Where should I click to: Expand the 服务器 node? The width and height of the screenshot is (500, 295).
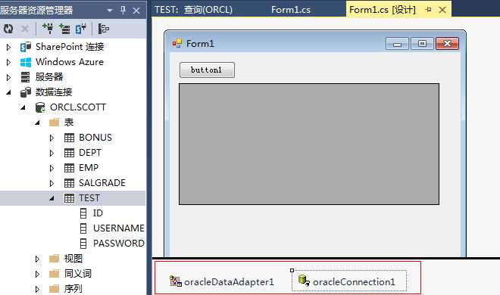8,77
